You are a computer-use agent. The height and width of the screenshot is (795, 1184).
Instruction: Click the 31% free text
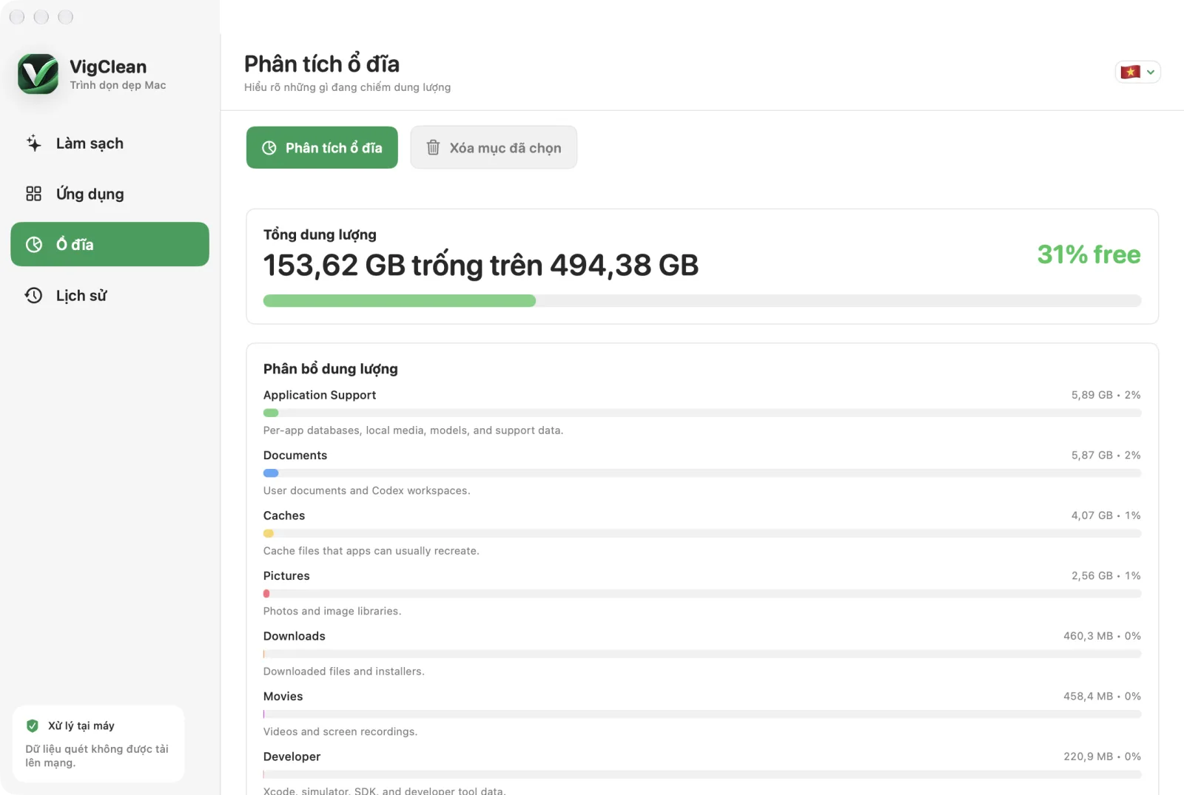pyautogui.click(x=1089, y=254)
